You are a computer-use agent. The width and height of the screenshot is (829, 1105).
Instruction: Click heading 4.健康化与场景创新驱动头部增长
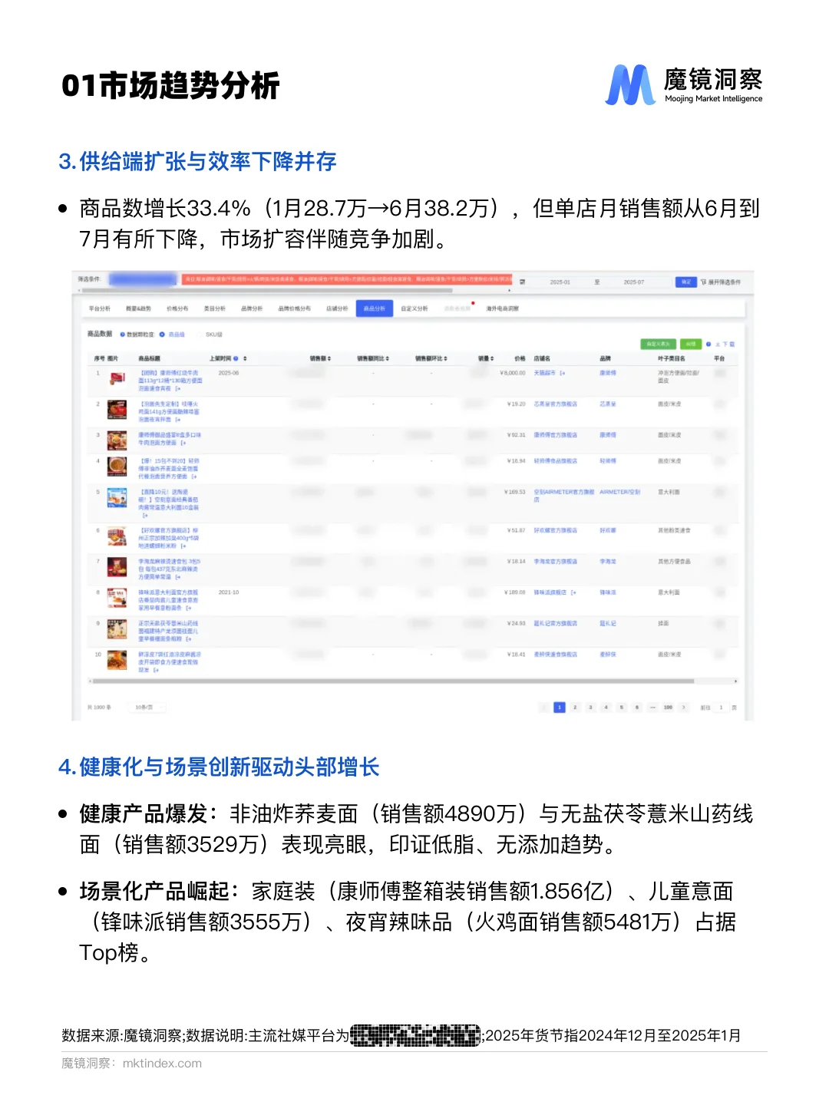point(219,767)
